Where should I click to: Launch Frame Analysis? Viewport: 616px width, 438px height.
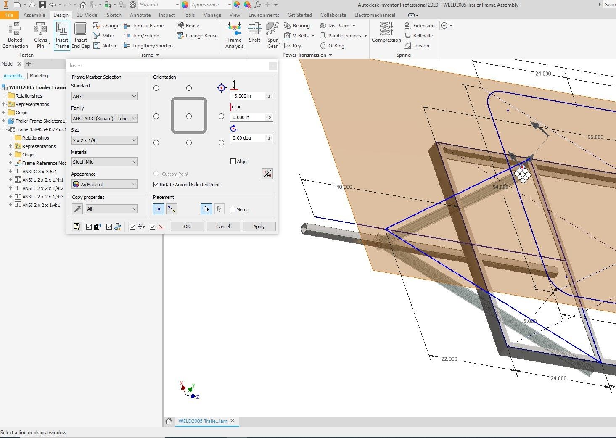click(x=234, y=35)
